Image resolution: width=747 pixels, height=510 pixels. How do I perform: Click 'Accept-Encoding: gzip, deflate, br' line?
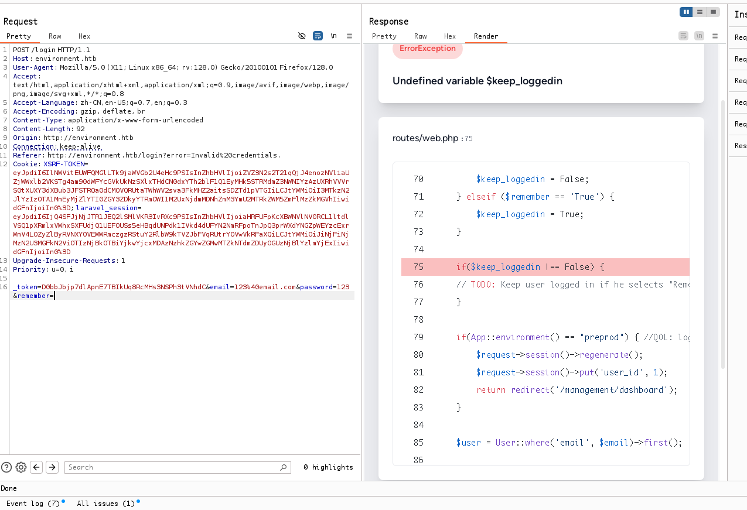point(79,111)
